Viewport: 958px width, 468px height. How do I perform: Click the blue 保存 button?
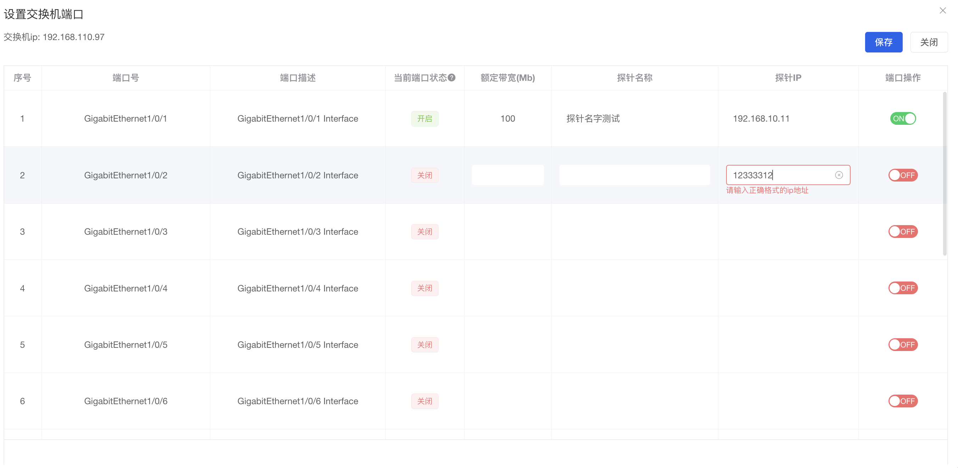pyautogui.click(x=883, y=42)
